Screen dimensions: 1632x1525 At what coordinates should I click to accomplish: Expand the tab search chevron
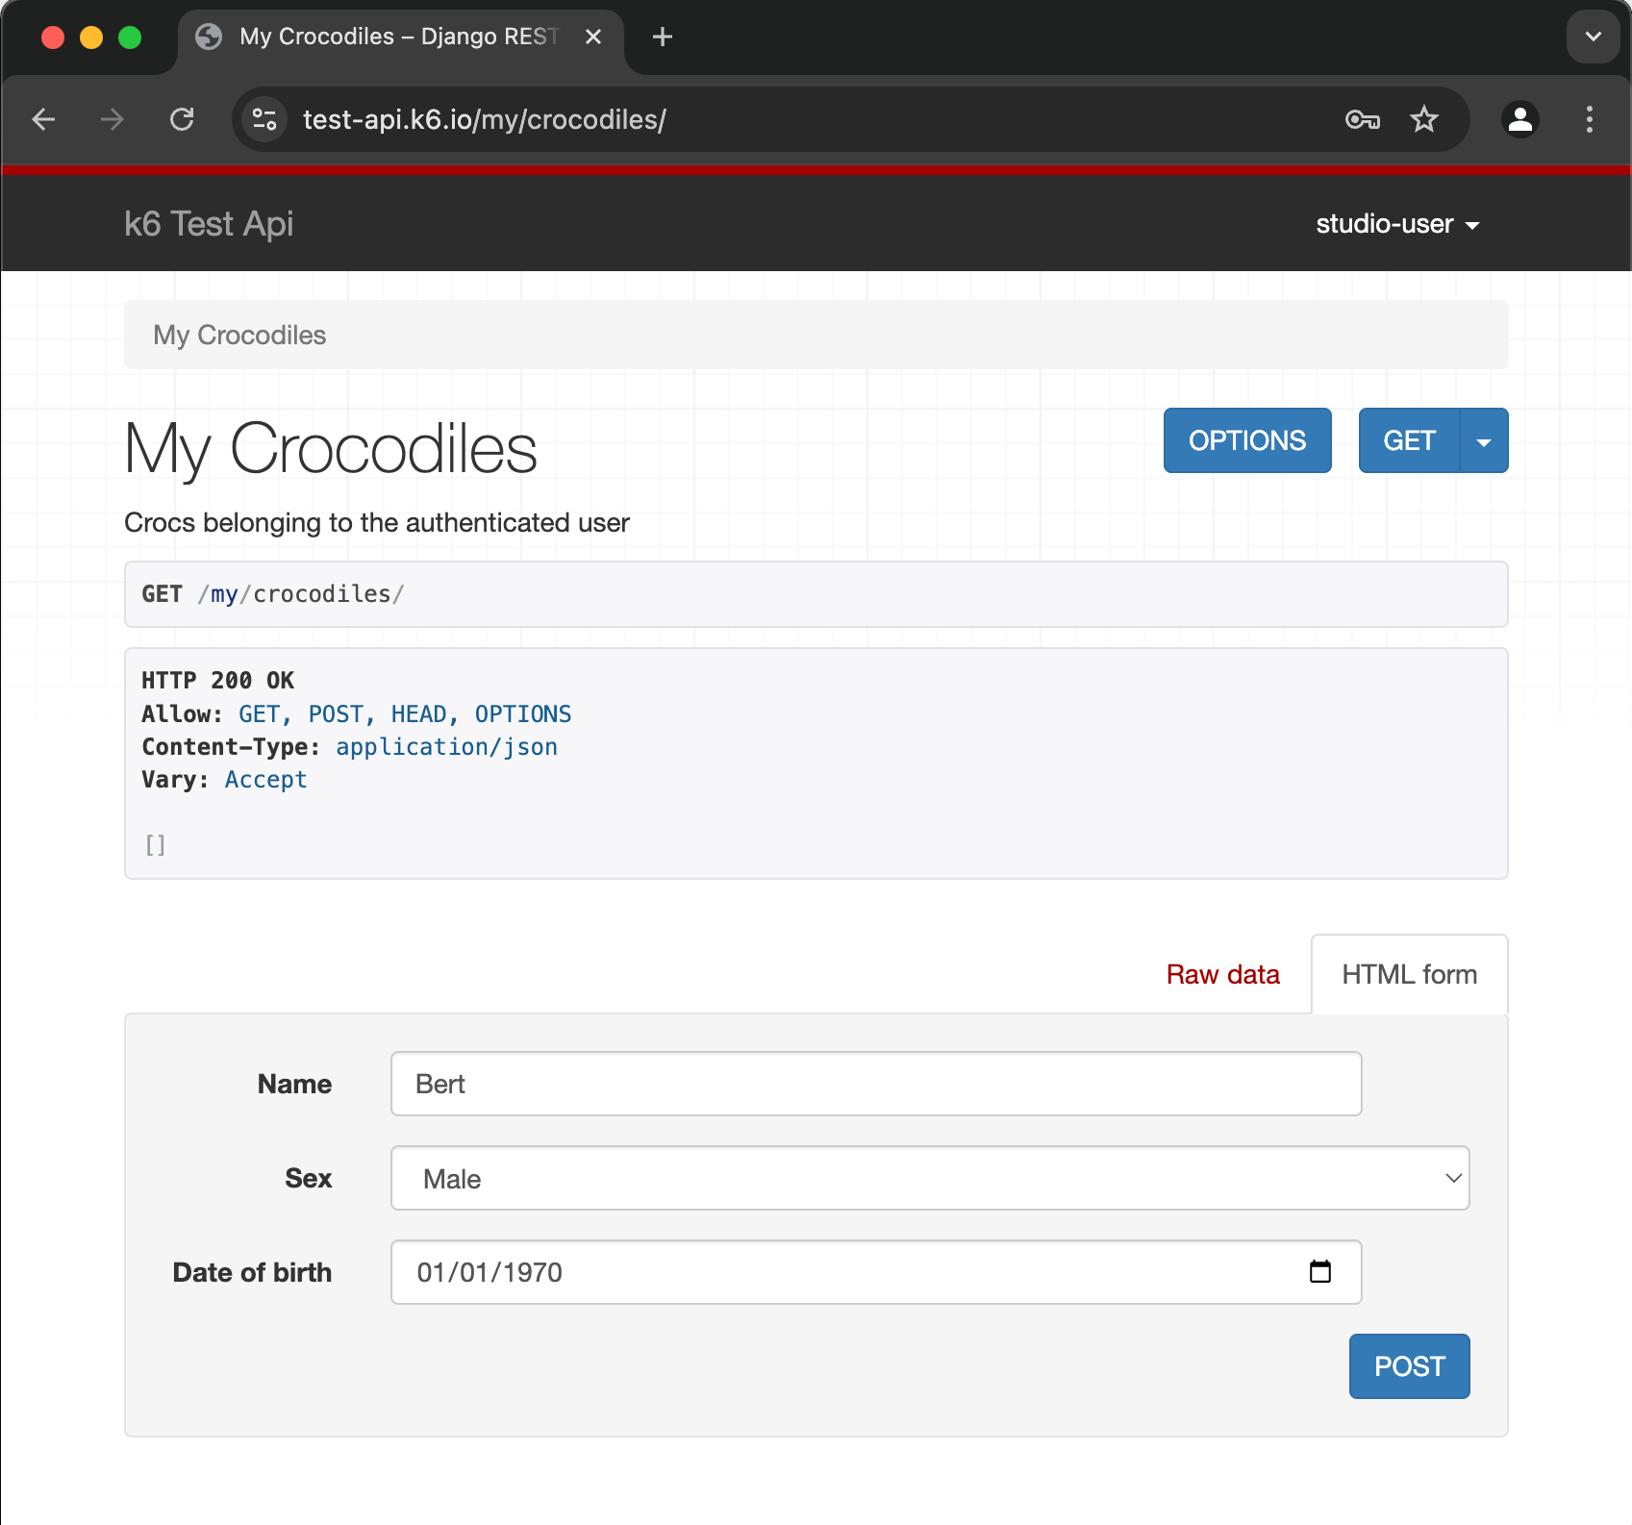coord(1593,37)
